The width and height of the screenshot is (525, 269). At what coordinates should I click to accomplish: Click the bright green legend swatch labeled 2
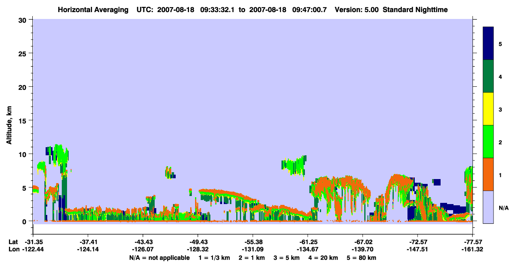(x=488, y=142)
